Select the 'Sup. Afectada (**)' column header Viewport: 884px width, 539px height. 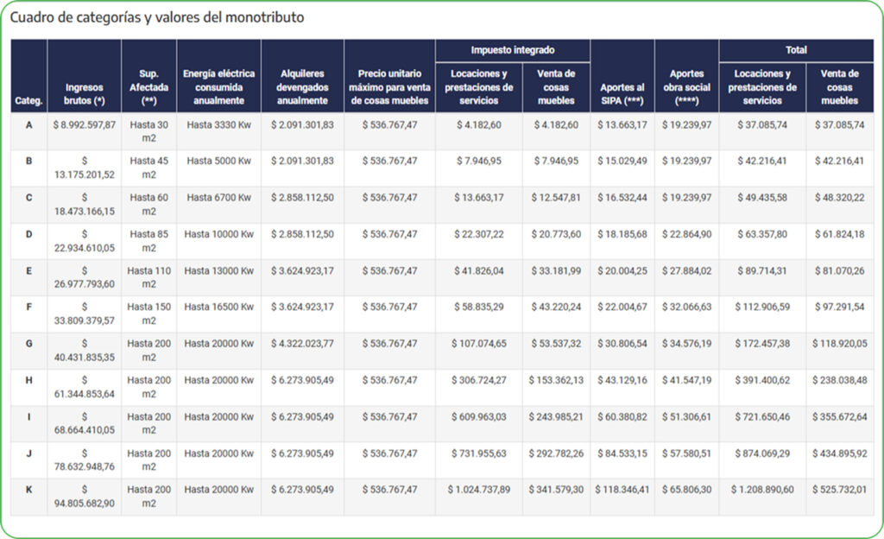click(148, 87)
